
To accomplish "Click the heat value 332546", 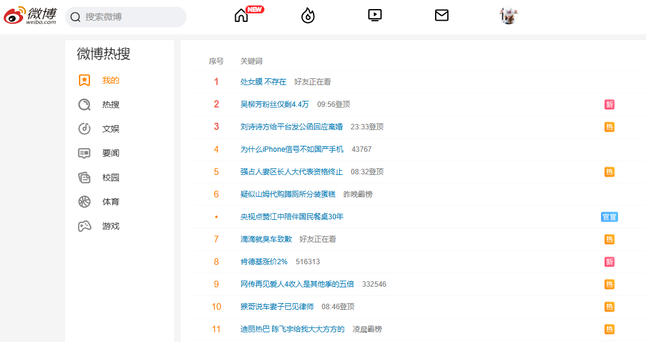I will coord(374,284).
